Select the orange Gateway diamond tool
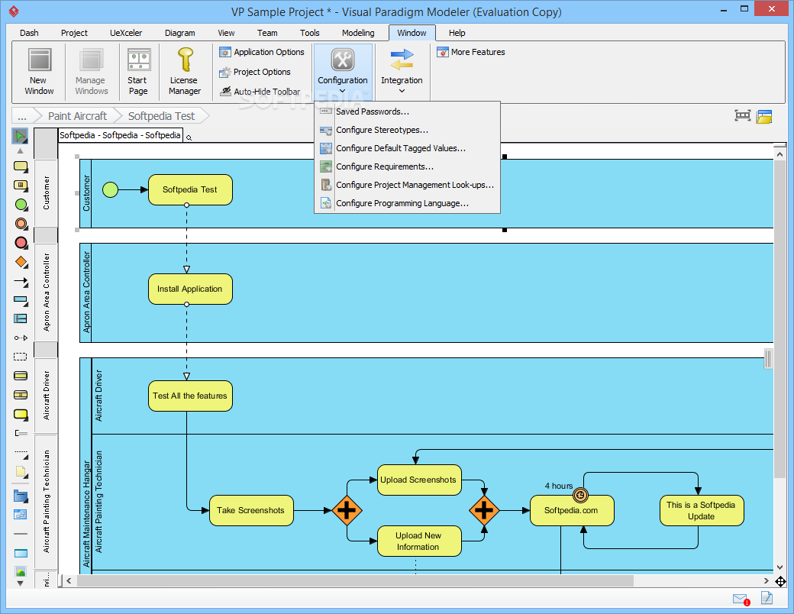794x614 pixels. 21,261
